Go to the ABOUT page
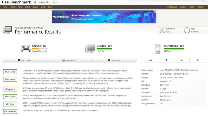Viewport: 208px width, 116px height. [201, 7]
